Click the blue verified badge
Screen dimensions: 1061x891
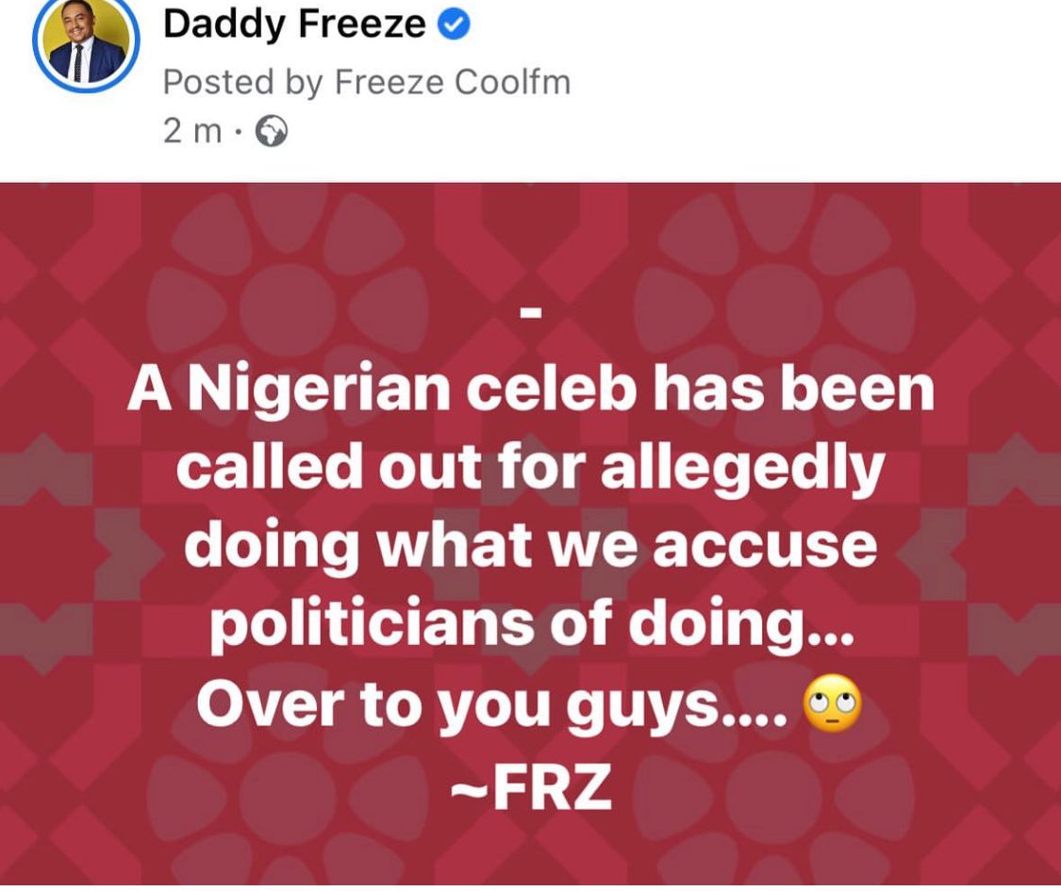click(x=454, y=25)
